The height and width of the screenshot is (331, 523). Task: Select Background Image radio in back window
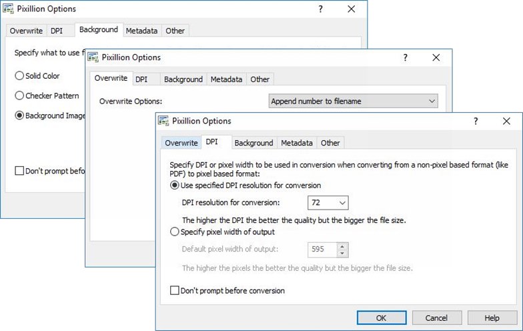coord(19,115)
